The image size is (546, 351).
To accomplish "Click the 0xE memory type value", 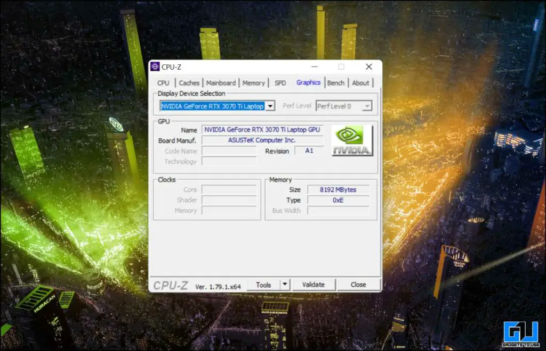I will coord(338,200).
